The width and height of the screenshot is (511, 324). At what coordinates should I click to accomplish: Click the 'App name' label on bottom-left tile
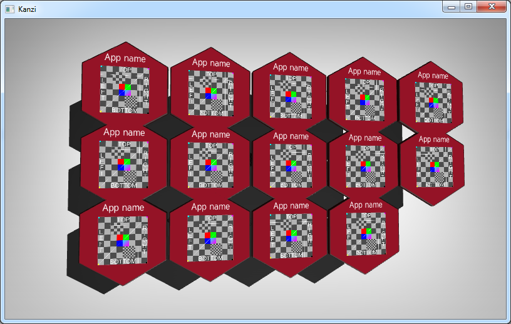coord(123,208)
